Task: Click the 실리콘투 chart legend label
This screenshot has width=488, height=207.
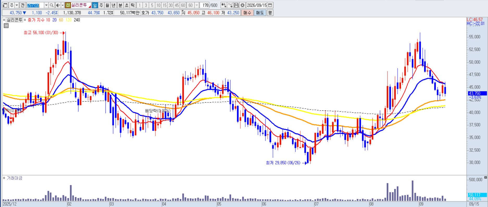Action: point(15,20)
